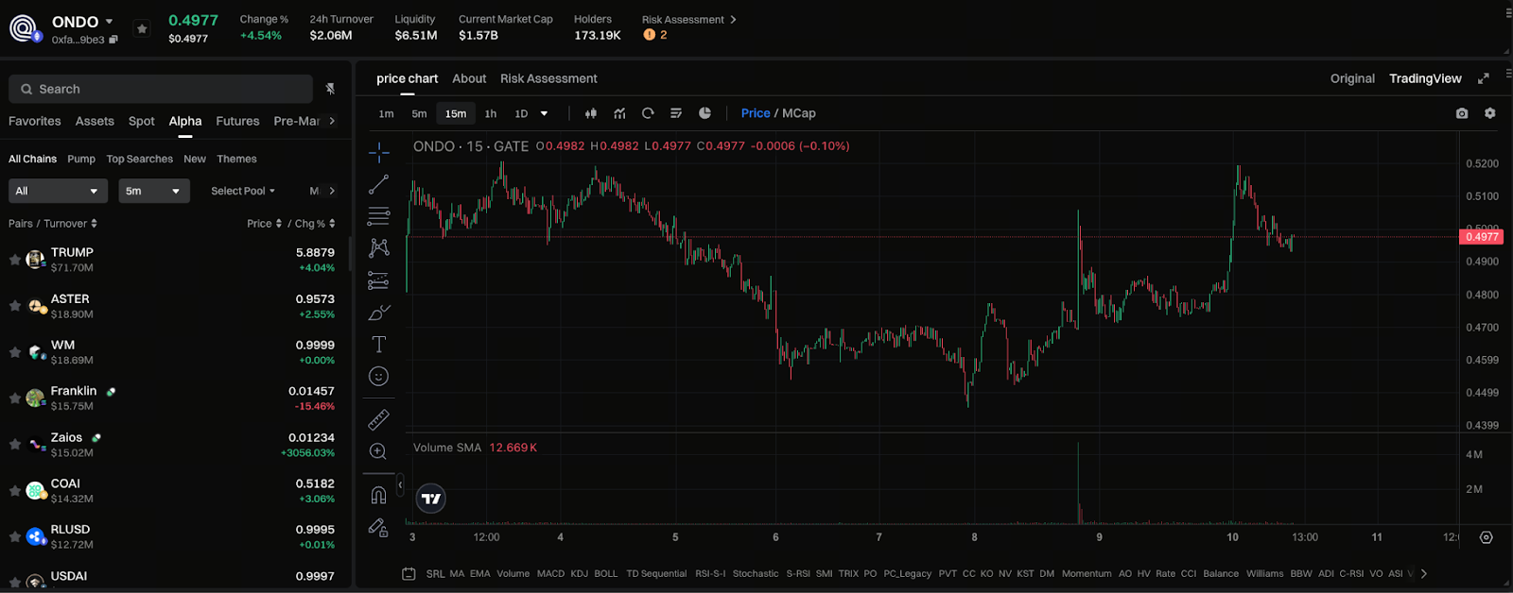The image size is (1513, 593).
Task: Open the Spot market tab
Action: point(142,121)
